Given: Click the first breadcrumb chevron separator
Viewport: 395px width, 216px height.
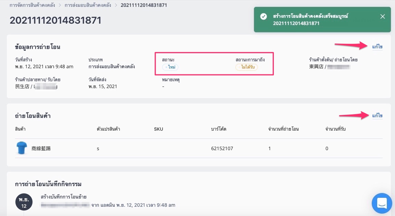Looking at the screenshot, I should 60,5.
